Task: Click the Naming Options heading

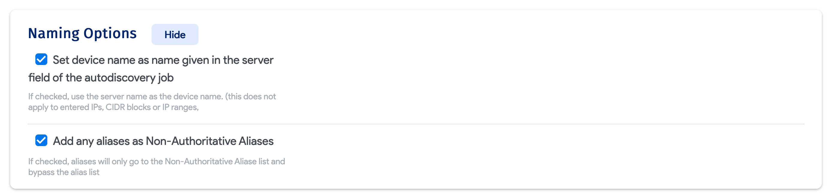Action: tap(82, 33)
